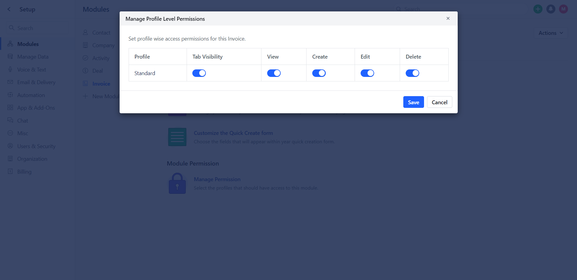Open the Company module icon
Screen dimensions: 577x280
(85, 45)
